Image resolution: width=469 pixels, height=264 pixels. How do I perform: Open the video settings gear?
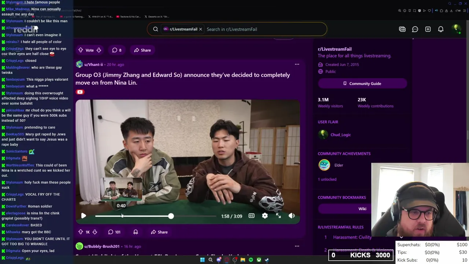[265, 216]
